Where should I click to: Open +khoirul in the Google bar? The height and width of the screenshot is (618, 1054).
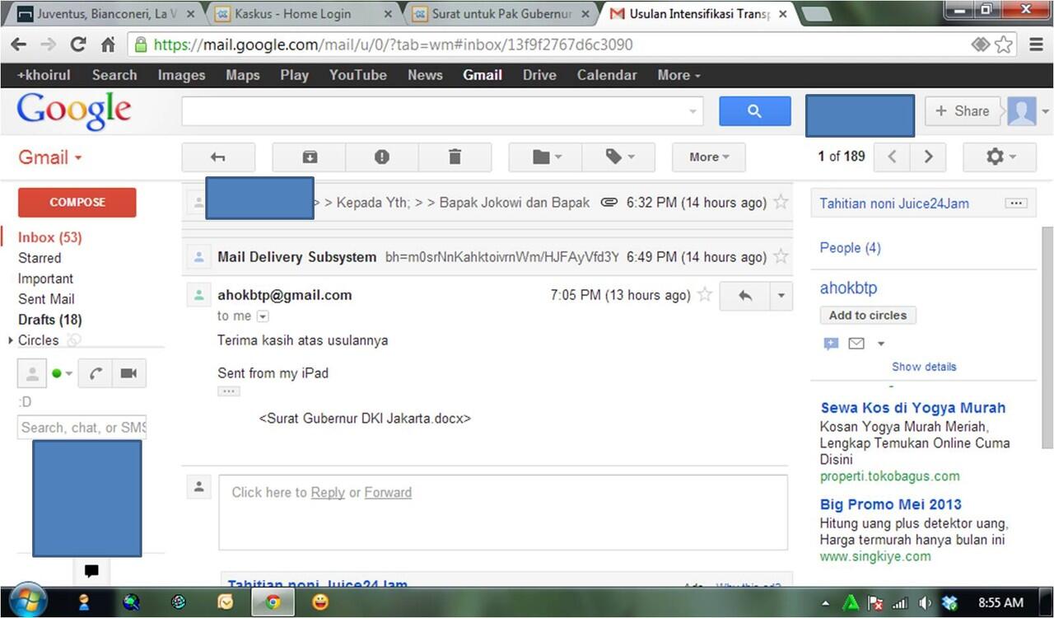tap(44, 75)
